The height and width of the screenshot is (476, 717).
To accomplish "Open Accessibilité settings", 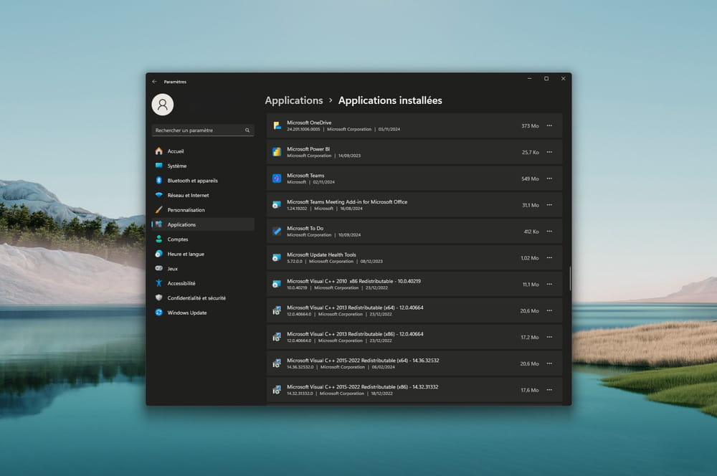I will click(203, 283).
